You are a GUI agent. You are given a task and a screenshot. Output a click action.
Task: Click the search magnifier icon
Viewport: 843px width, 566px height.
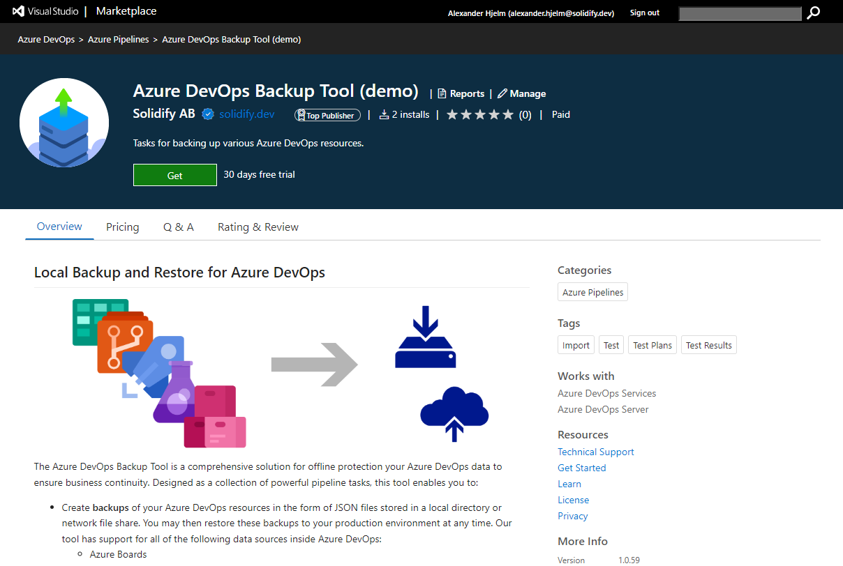[814, 13]
